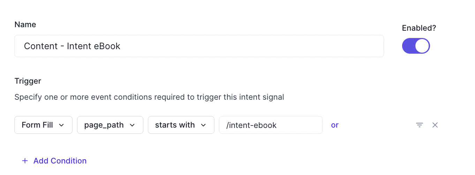Viewport: 475px width, 175px height.
Task: Click the Name field label
Action: [x=25, y=24]
